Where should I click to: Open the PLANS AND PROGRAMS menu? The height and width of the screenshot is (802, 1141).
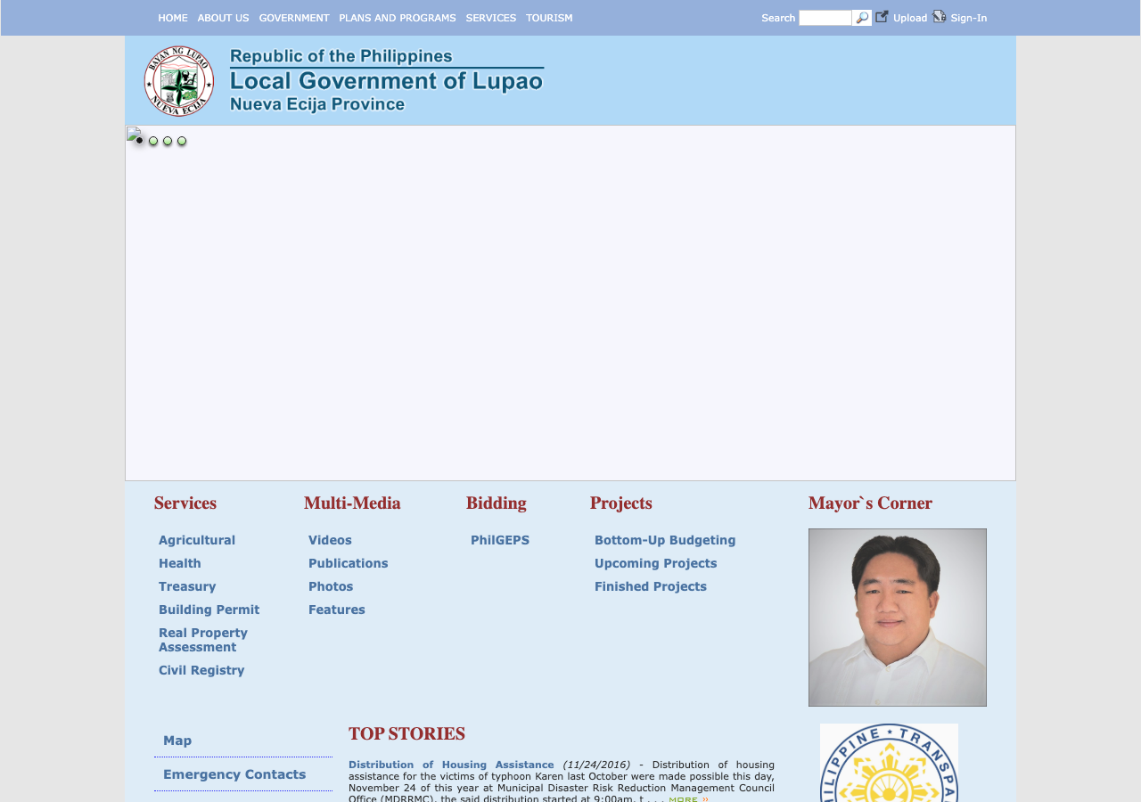pyautogui.click(x=398, y=18)
